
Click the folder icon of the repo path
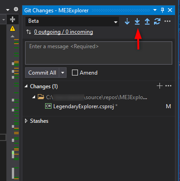pyautogui.click(x=41, y=96)
